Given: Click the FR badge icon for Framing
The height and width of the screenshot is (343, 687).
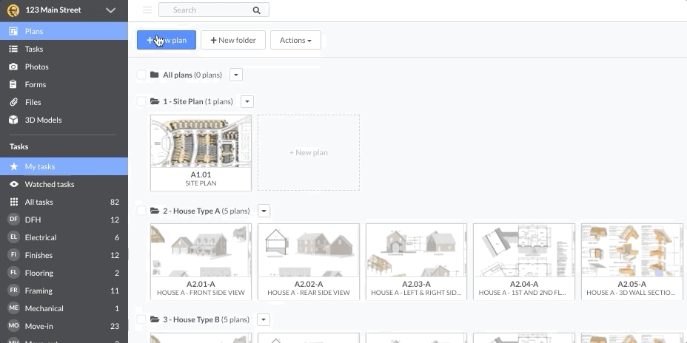Looking at the screenshot, I should pyautogui.click(x=13, y=290).
